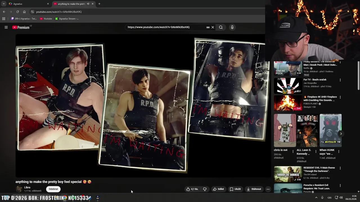360x202 pixels.
Task: Go forward in browser history
Action: [x=11, y=12]
